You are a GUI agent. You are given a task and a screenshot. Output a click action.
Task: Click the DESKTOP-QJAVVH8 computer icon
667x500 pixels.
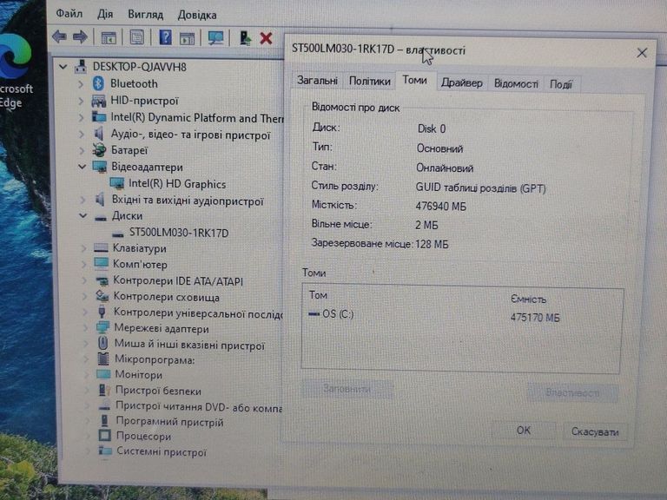[x=81, y=66]
